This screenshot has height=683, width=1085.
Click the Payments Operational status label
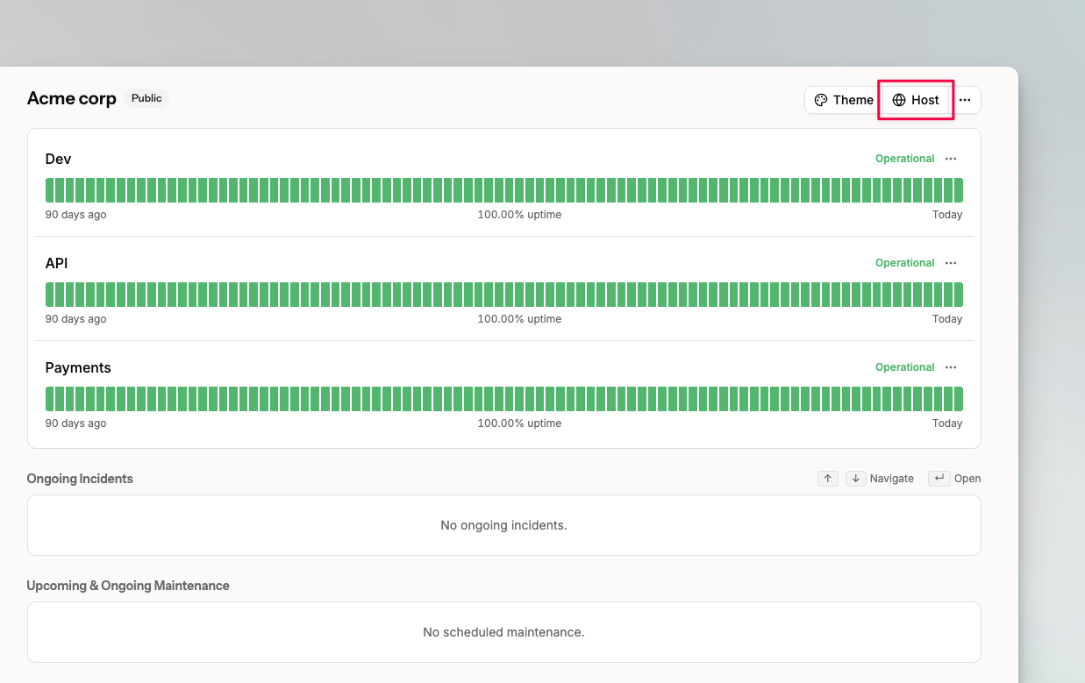point(904,367)
